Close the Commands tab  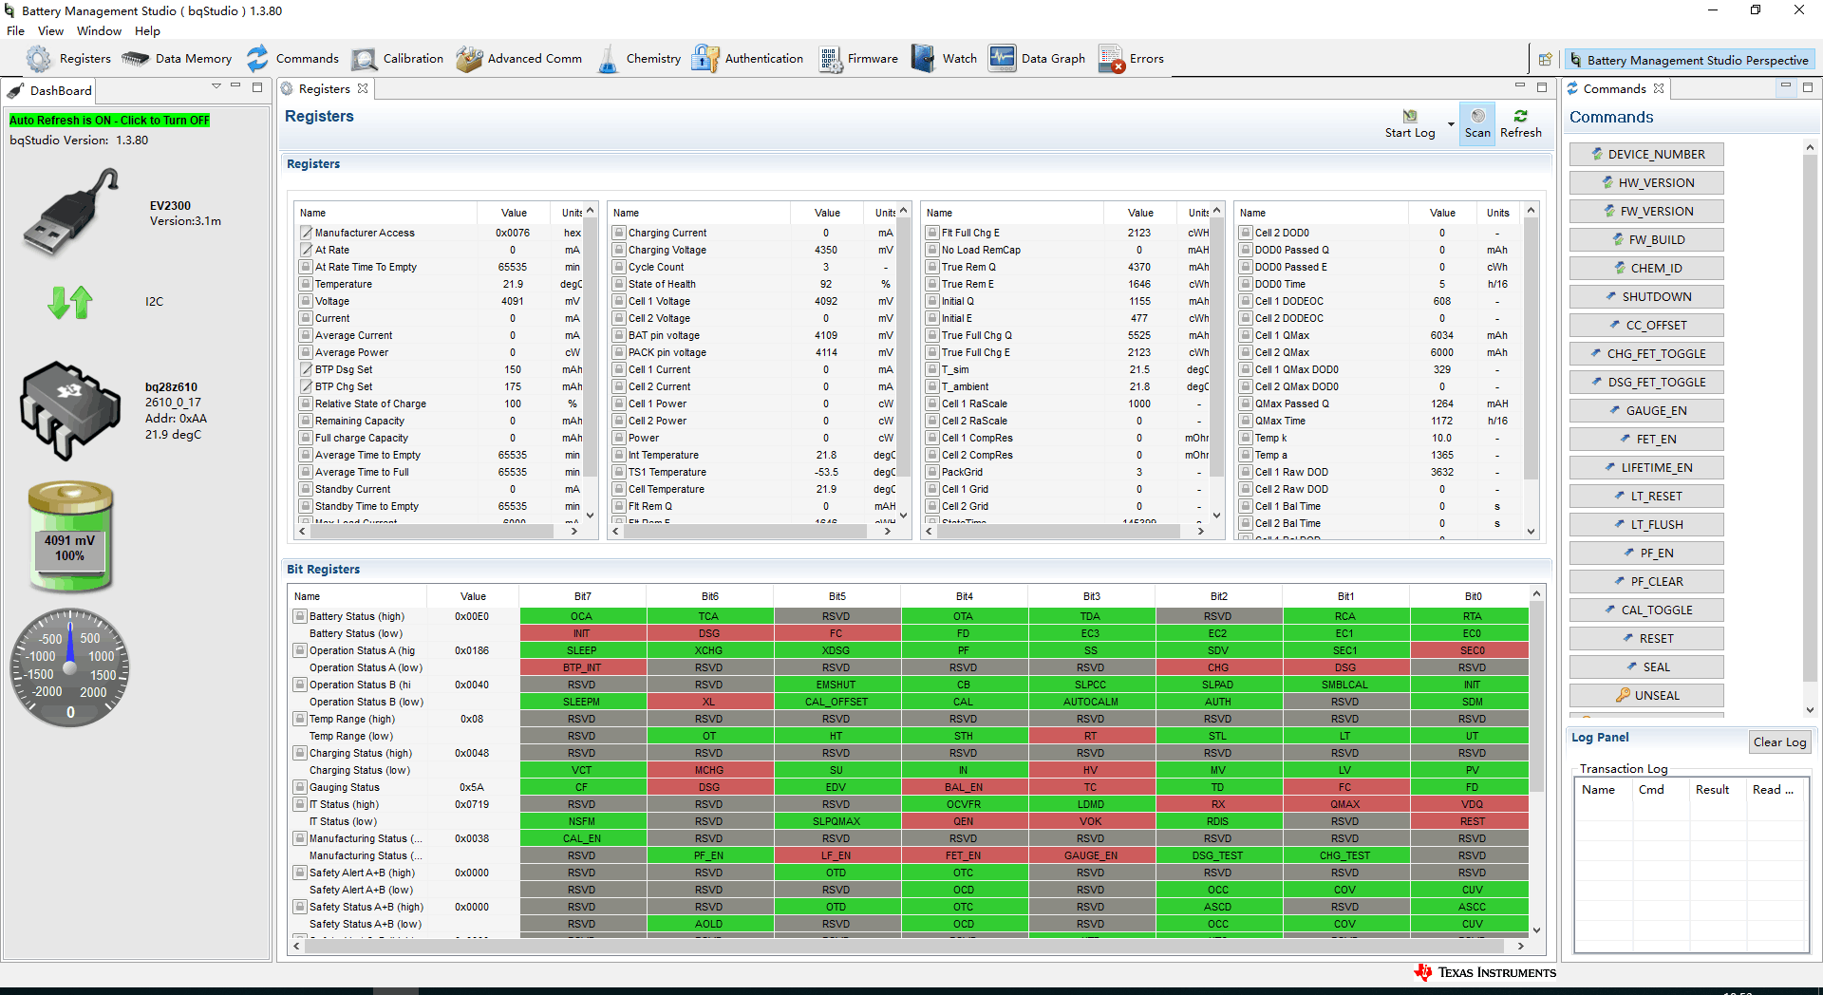coord(1659,88)
